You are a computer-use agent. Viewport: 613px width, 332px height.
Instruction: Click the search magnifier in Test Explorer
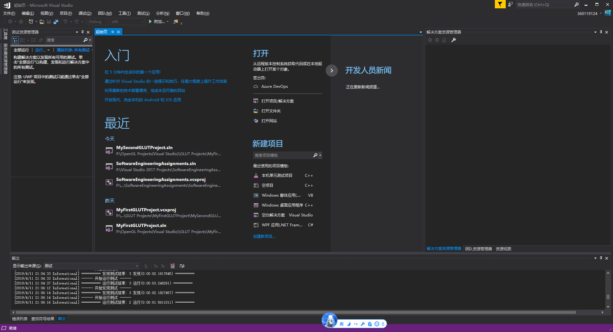pyautogui.click(x=85, y=40)
